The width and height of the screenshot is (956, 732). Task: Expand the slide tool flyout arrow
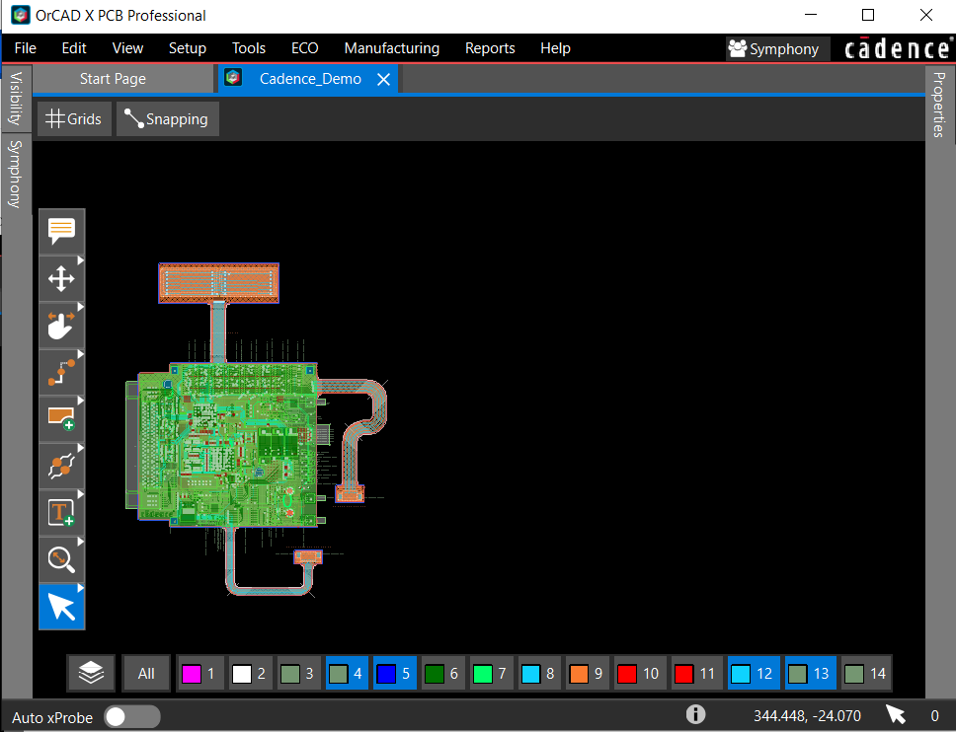80,308
